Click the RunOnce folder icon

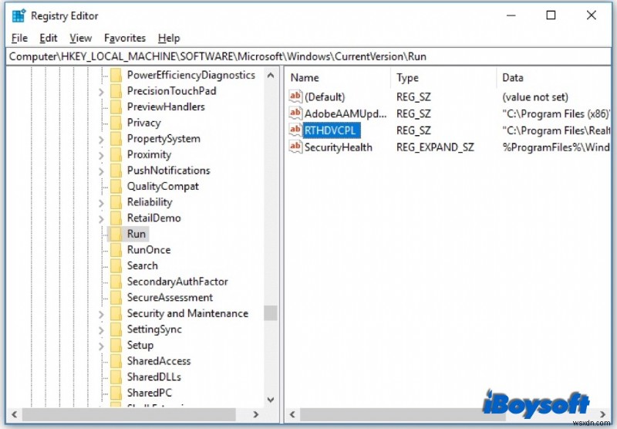click(116, 250)
